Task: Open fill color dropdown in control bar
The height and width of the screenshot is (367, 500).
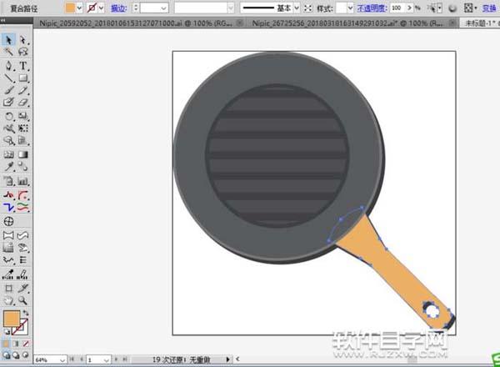Action: pos(79,8)
